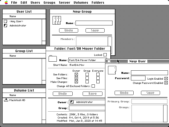The image size is (169, 127).
Task: Click Undo in New User window
Action: click(x=124, y=93)
